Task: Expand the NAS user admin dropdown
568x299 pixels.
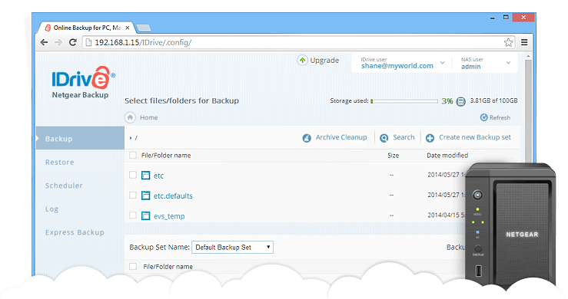Action: [x=508, y=63]
